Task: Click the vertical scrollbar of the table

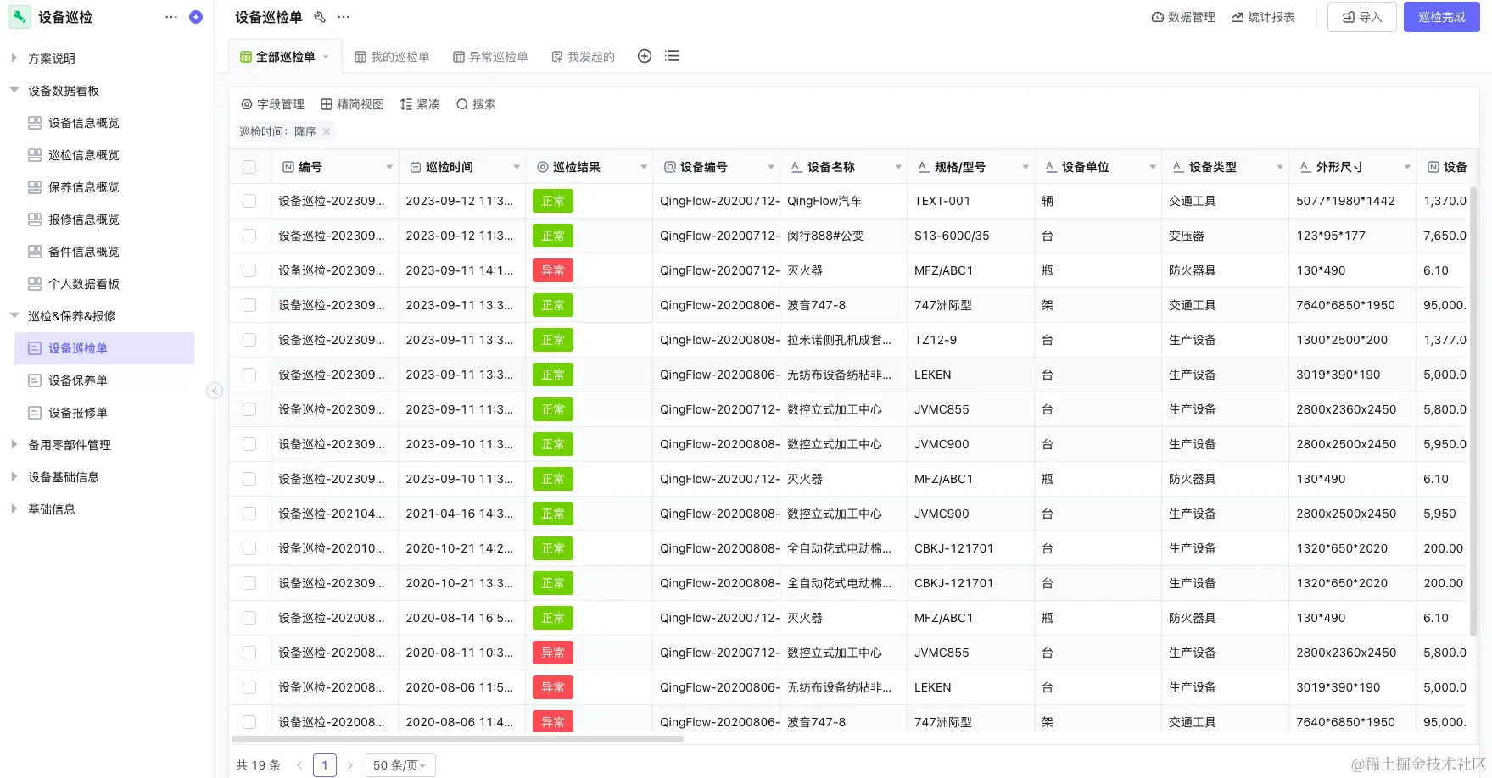Action: point(1473,411)
